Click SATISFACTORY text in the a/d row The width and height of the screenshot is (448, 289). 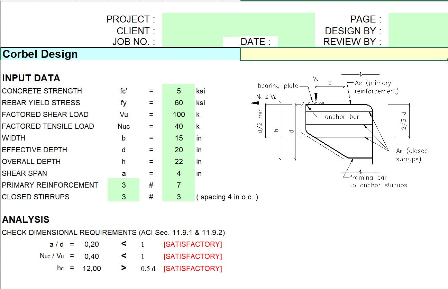[x=193, y=244]
